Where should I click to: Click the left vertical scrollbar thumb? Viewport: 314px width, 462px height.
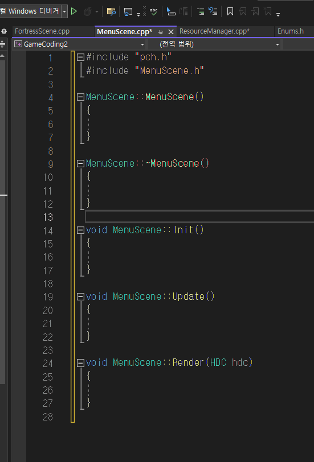click(x=2, y=222)
